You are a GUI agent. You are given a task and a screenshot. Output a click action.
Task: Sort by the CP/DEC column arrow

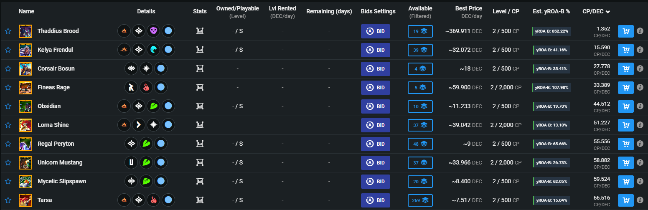(x=607, y=12)
